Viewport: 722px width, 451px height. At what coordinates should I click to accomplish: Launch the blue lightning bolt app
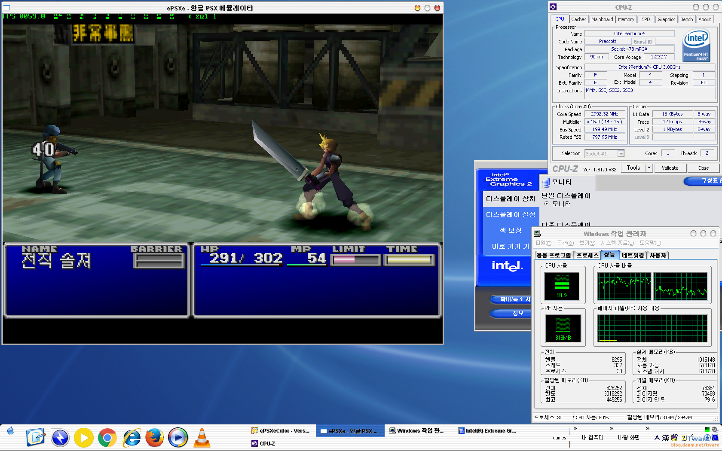coord(60,438)
